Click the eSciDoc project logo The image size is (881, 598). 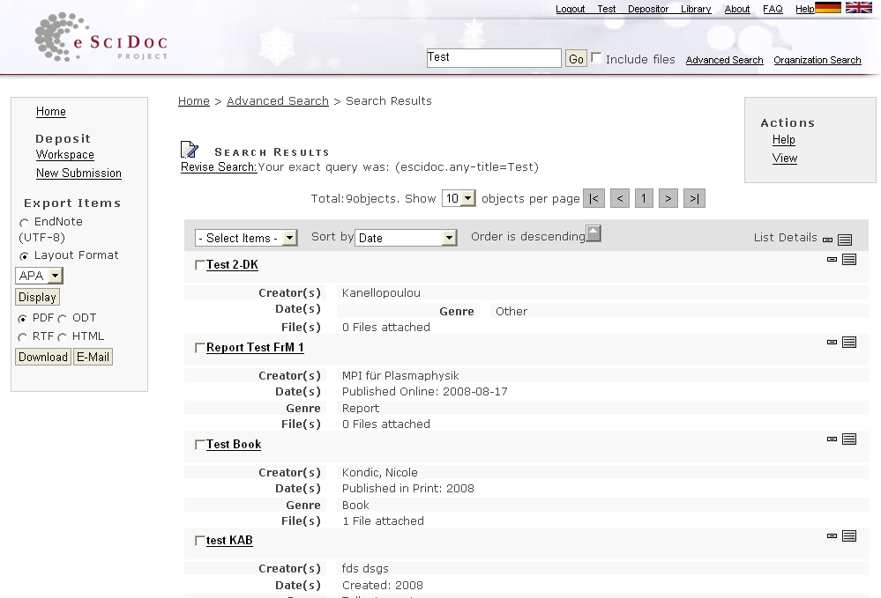(101, 38)
